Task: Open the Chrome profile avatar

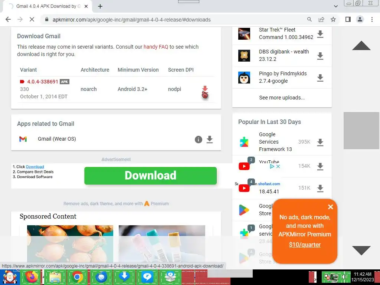Action: (x=360, y=19)
